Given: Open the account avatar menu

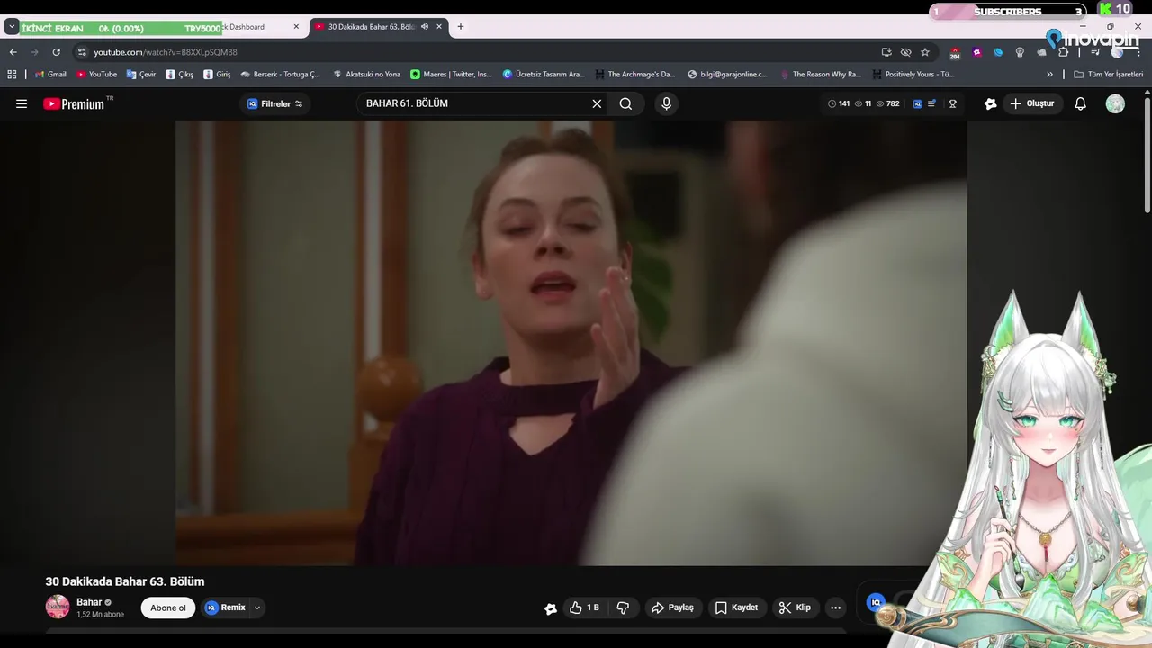Looking at the screenshot, I should click(1115, 103).
